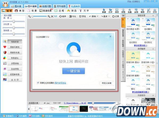
Task: Apply the 影楼效果(复古) effect thumbnail
Action: (133, 56)
